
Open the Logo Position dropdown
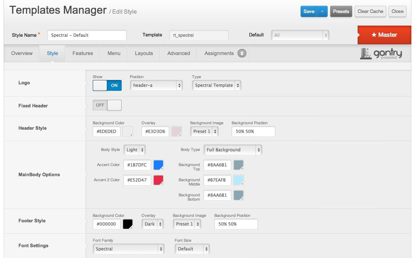click(156, 85)
